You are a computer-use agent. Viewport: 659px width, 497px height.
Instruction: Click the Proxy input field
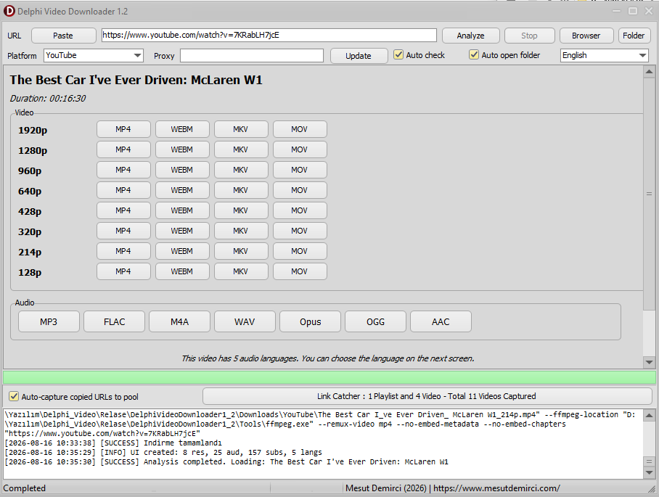252,55
